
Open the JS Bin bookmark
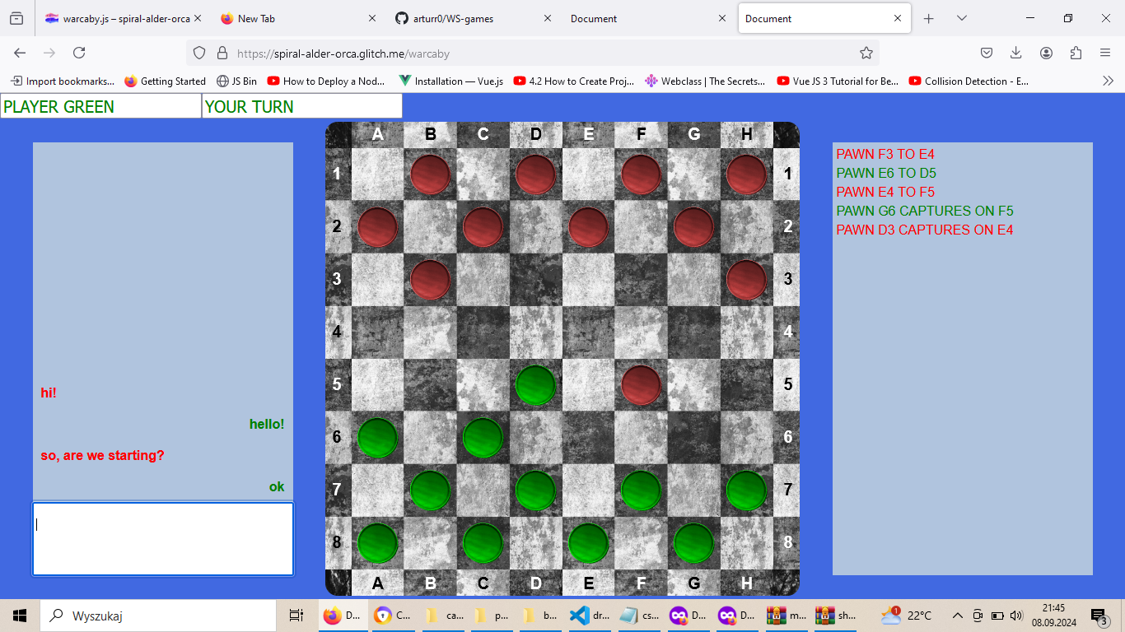coord(236,81)
